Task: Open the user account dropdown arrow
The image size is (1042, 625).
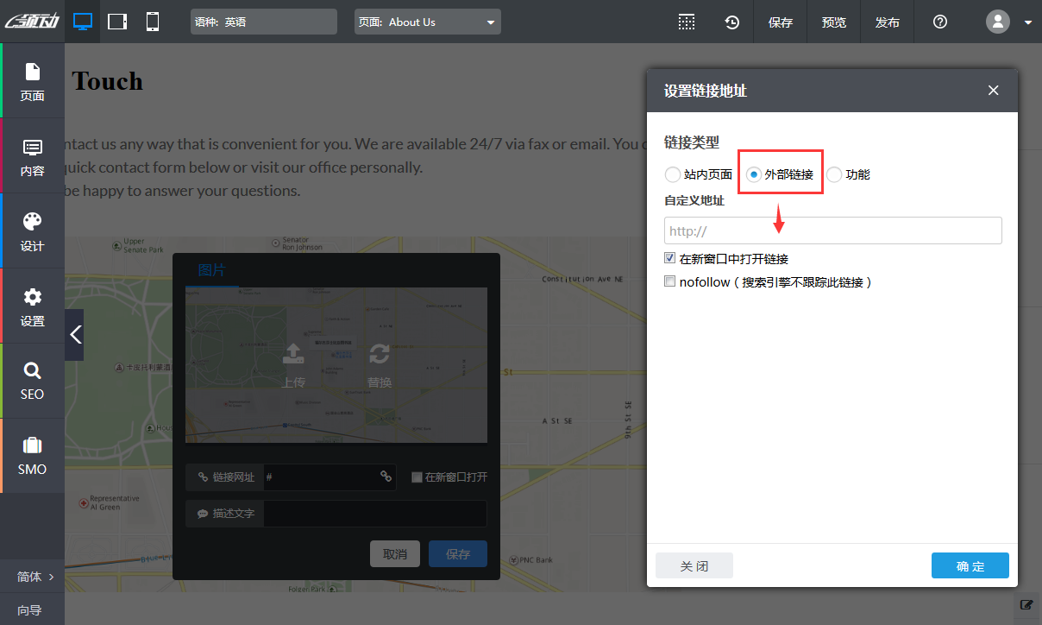Action: click(x=1028, y=22)
